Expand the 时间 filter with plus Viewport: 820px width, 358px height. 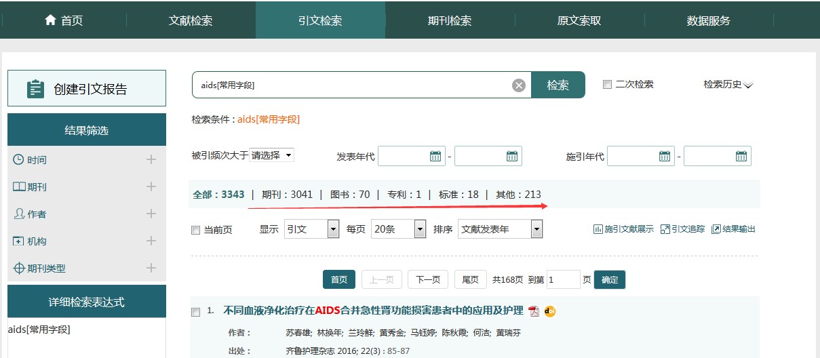coord(151,159)
